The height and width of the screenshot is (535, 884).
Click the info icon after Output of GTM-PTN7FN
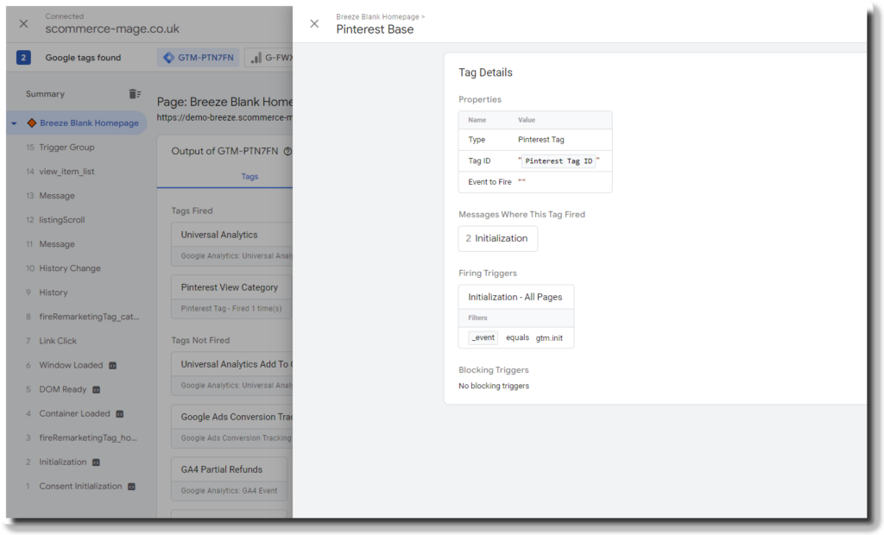tap(287, 149)
